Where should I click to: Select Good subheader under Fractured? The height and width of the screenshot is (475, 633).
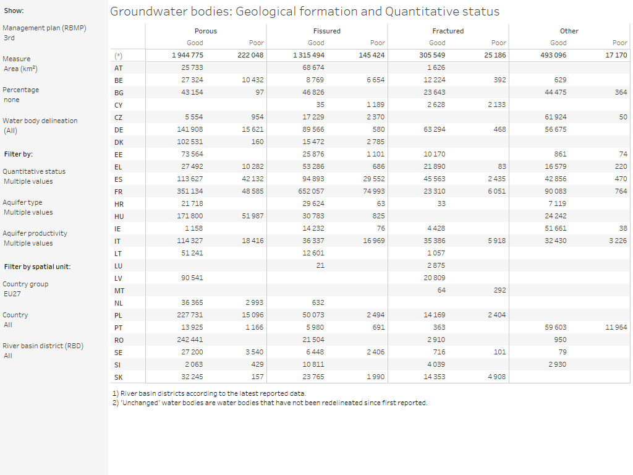pyautogui.click(x=437, y=43)
